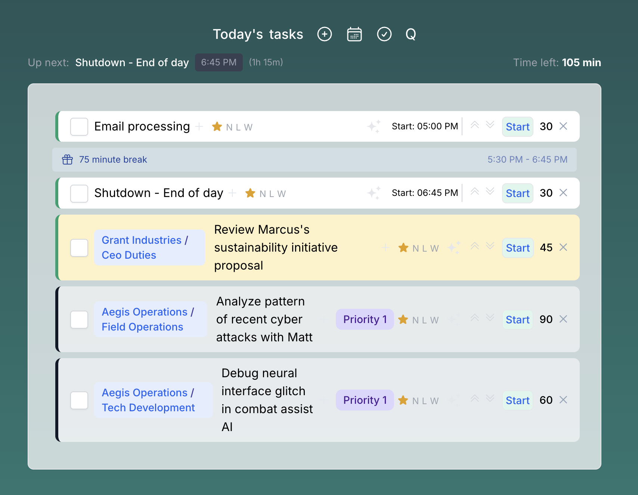Remove Shutdown - End of day with X

click(563, 193)
